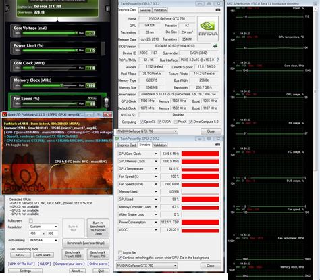320x280 pixels.
Task: Toggle the DirectCompute 5.0 checkbox
Action: click(191, 122)
